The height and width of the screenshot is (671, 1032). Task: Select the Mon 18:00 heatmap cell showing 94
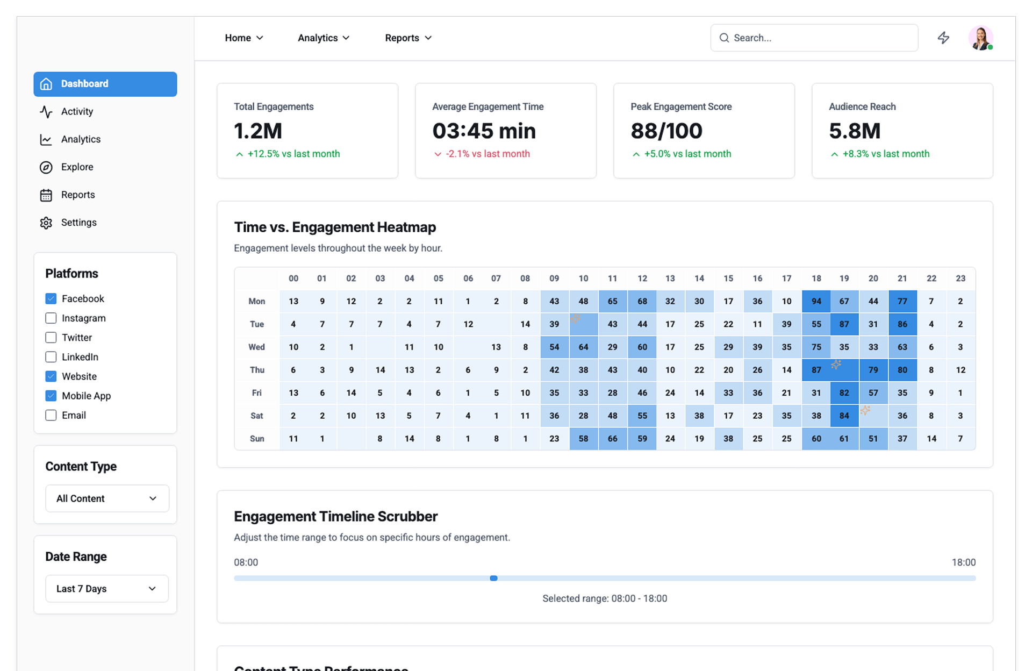pyautogui.click(x=816, y=301)
